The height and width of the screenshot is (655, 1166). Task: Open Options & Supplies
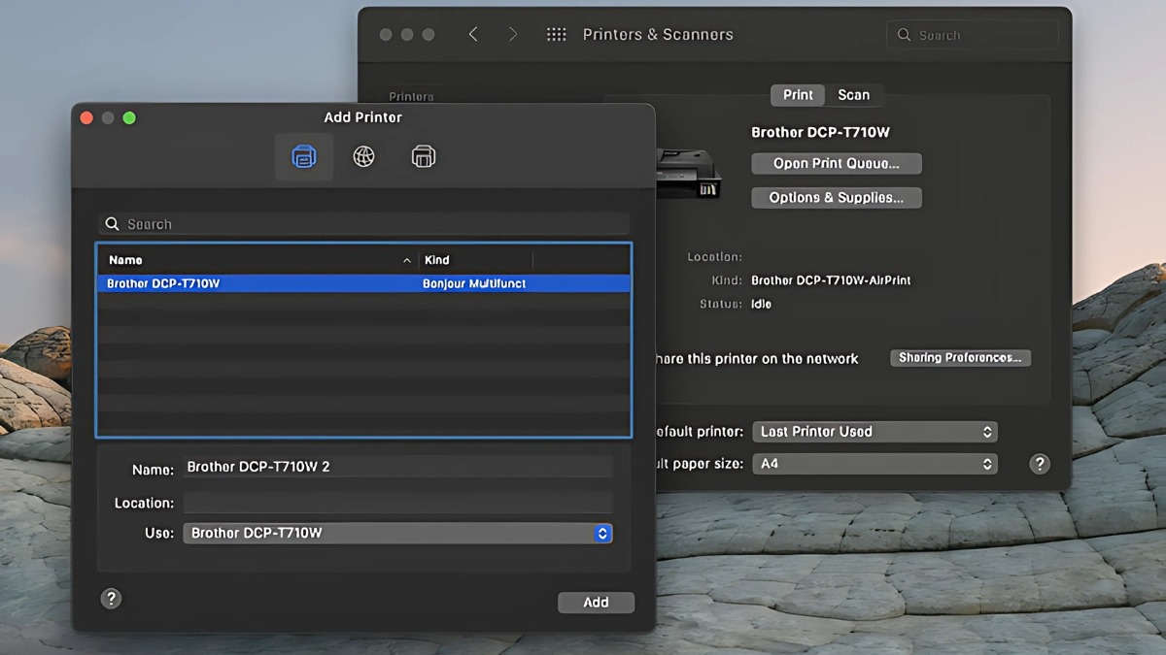click(x=837, y=198)
